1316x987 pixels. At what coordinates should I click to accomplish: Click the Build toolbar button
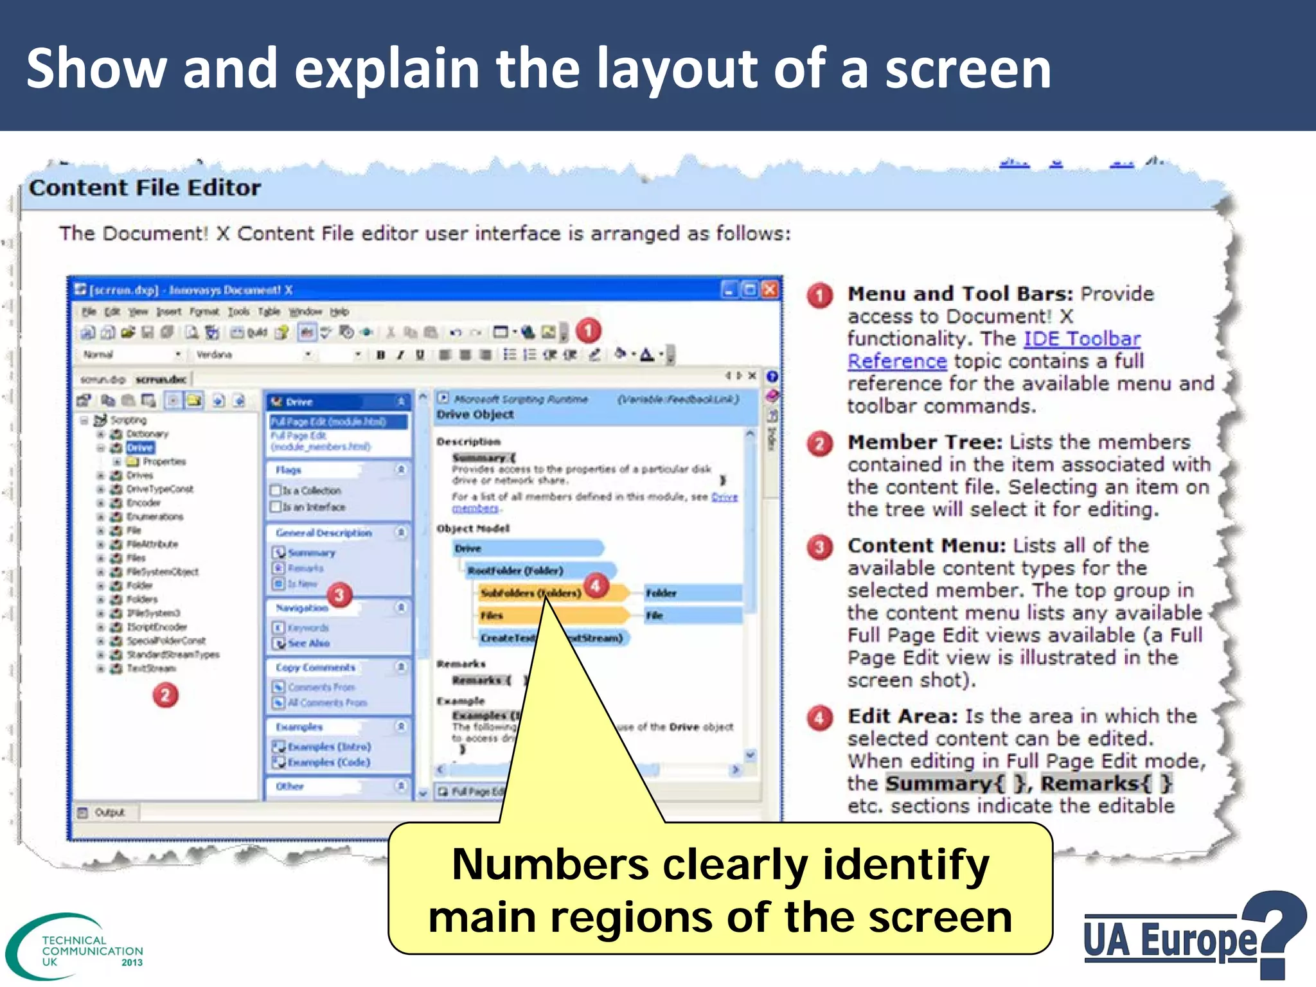[x=250, y=332]
